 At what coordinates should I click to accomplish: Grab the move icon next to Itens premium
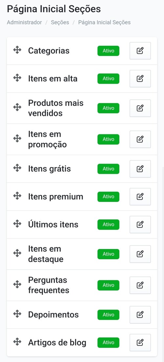click(x=17, y=196)
